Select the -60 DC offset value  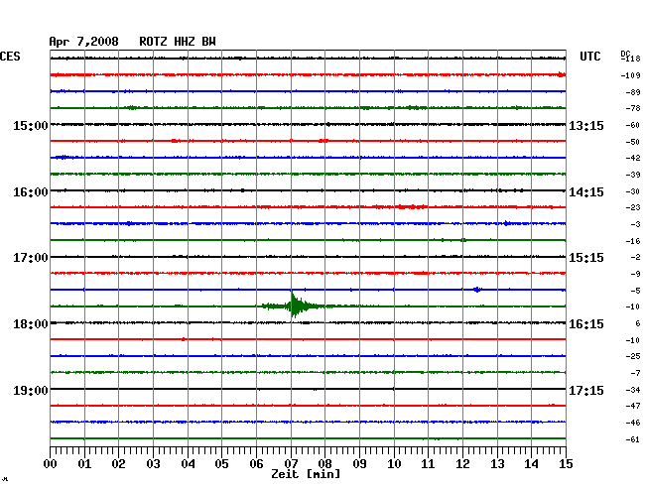pos(633,125)
